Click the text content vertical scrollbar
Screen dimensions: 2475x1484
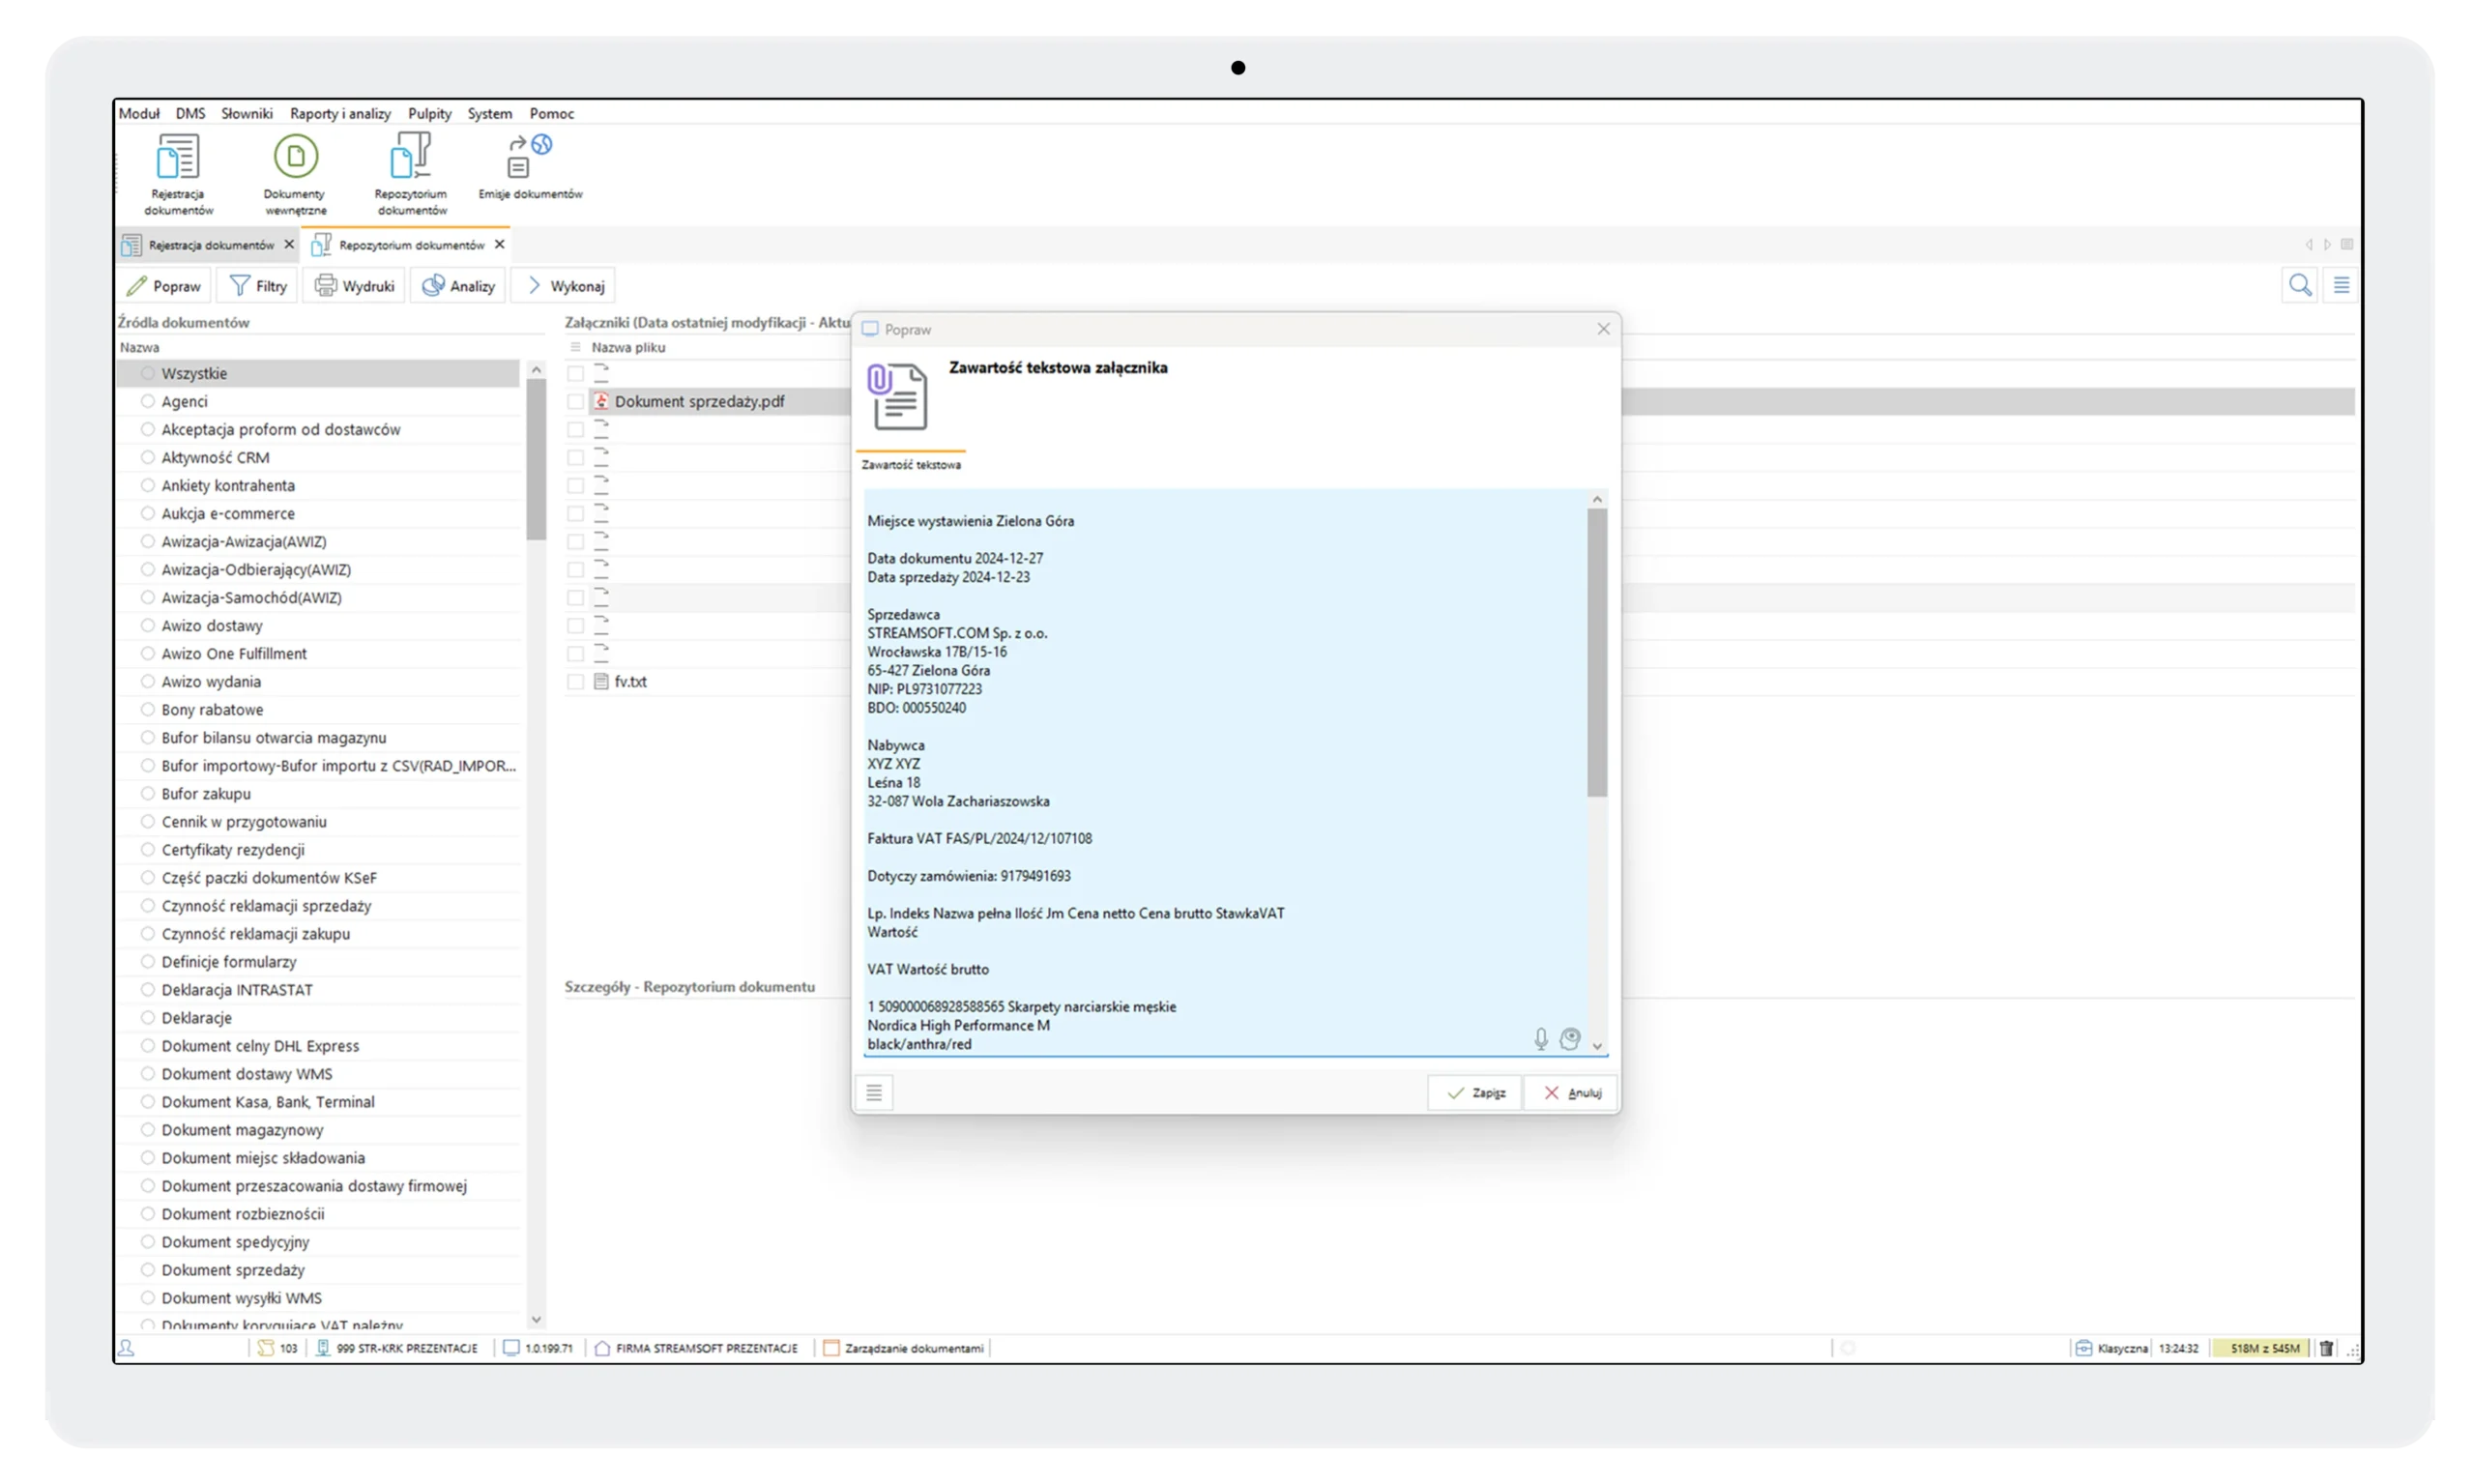pyautogui.click(x=1597, y=652)
